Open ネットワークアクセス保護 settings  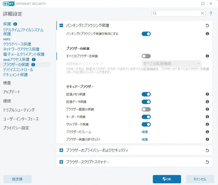point(21,49)
